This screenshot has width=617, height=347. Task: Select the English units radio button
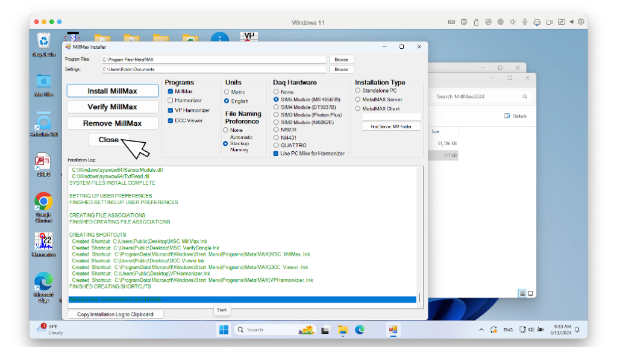click(227, 101)
